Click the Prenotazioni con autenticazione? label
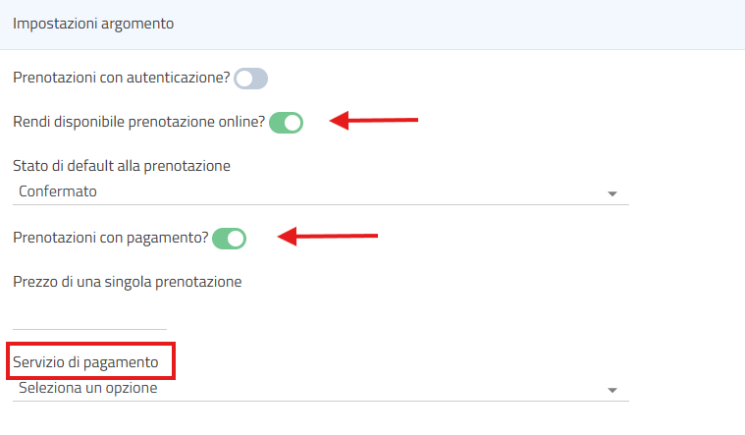The width and height of the screenshot is (745, 435). click(121, 78)
